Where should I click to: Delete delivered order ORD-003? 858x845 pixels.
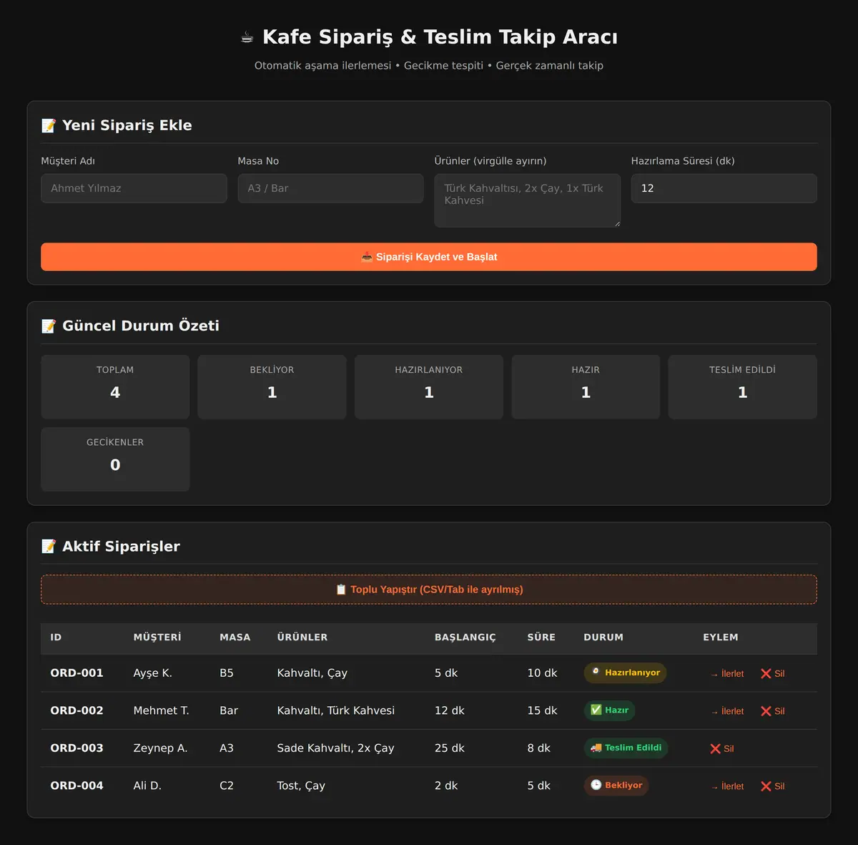point(721,748)
